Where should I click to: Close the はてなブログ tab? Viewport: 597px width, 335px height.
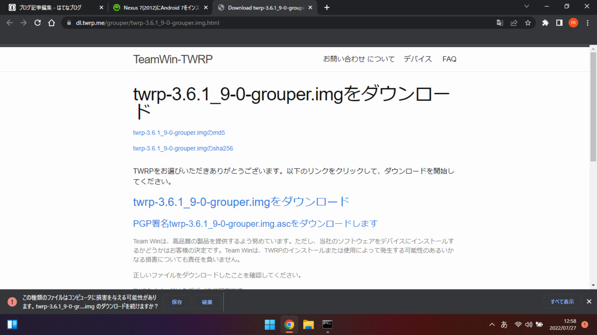click(100, 7)
